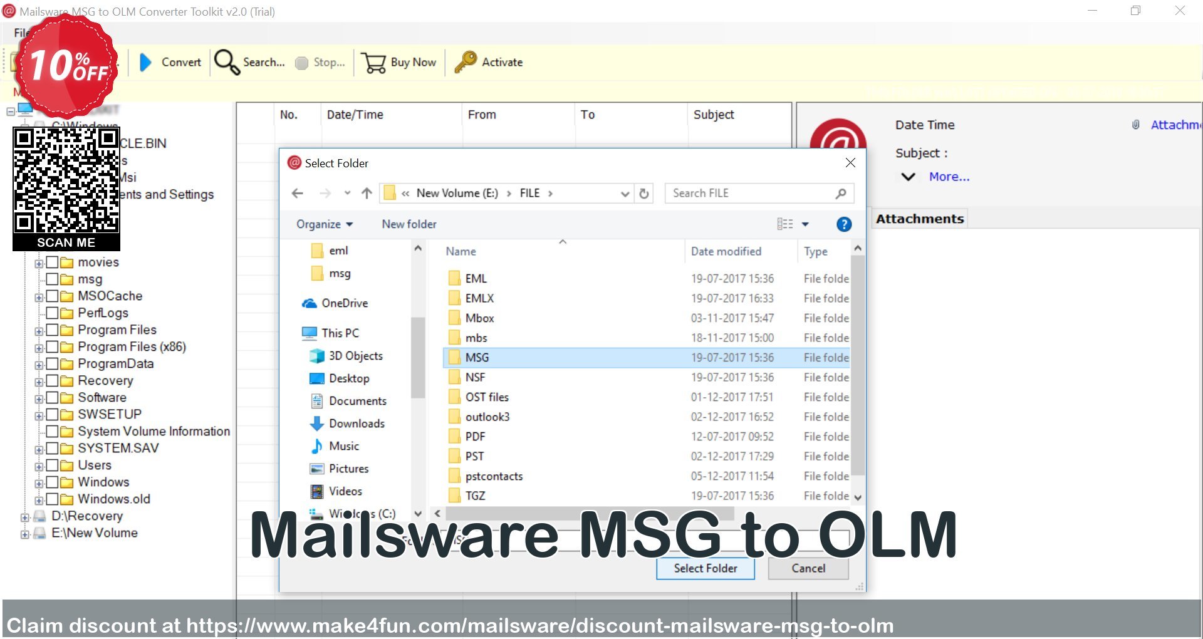Image resolution: width=1203 pixels, height=639 pixels.
Task: Check the PerfLogs folder checkbox
Action: pyautogui.click(x=53, y=313)
